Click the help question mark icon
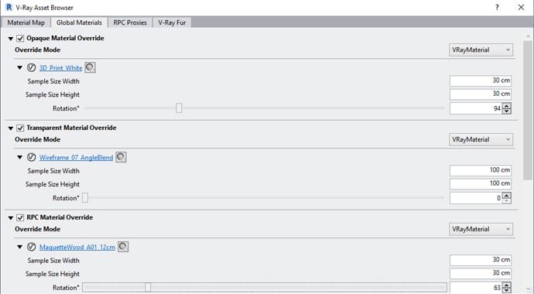The width and height of the screenshot is (534, 294). pyautogui.click(x=497, y=7)
